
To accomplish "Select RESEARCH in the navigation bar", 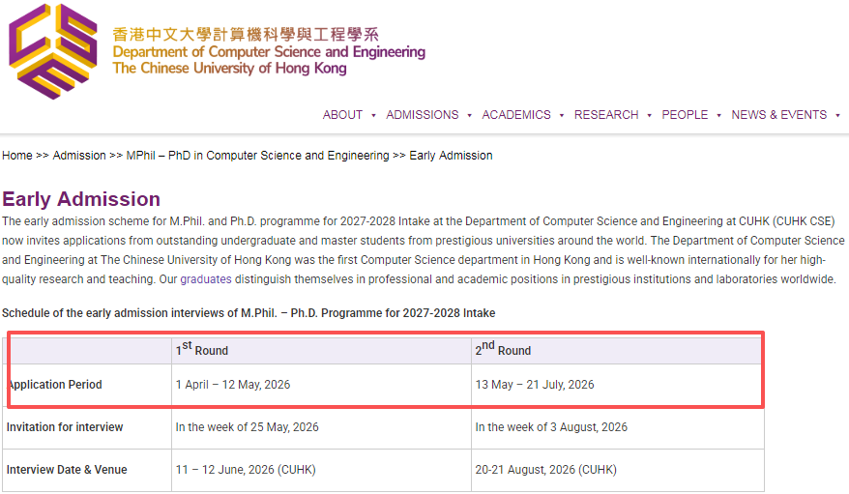I will click(606, 115).
